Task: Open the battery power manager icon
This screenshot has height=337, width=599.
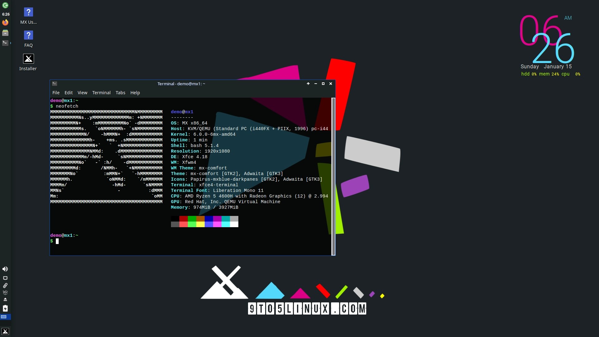Action: [5, 308]
